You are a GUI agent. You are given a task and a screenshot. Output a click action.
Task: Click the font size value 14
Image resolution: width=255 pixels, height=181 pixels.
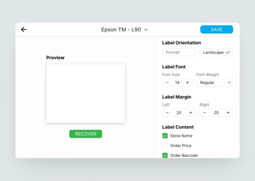coord(177,83)
